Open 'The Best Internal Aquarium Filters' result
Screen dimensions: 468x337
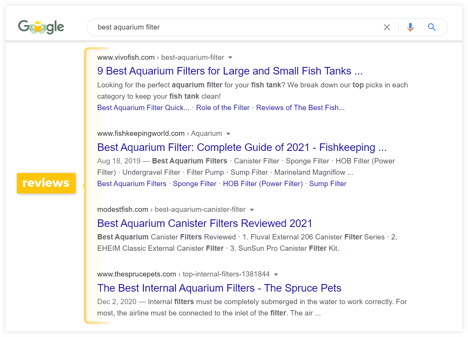pos(219,288)
